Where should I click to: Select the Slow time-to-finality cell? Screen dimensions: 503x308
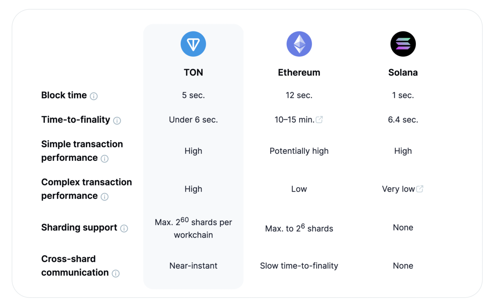(299, 266)
